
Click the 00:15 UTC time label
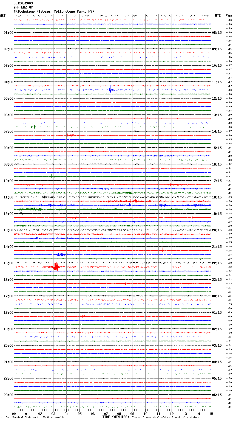point(217,296)
